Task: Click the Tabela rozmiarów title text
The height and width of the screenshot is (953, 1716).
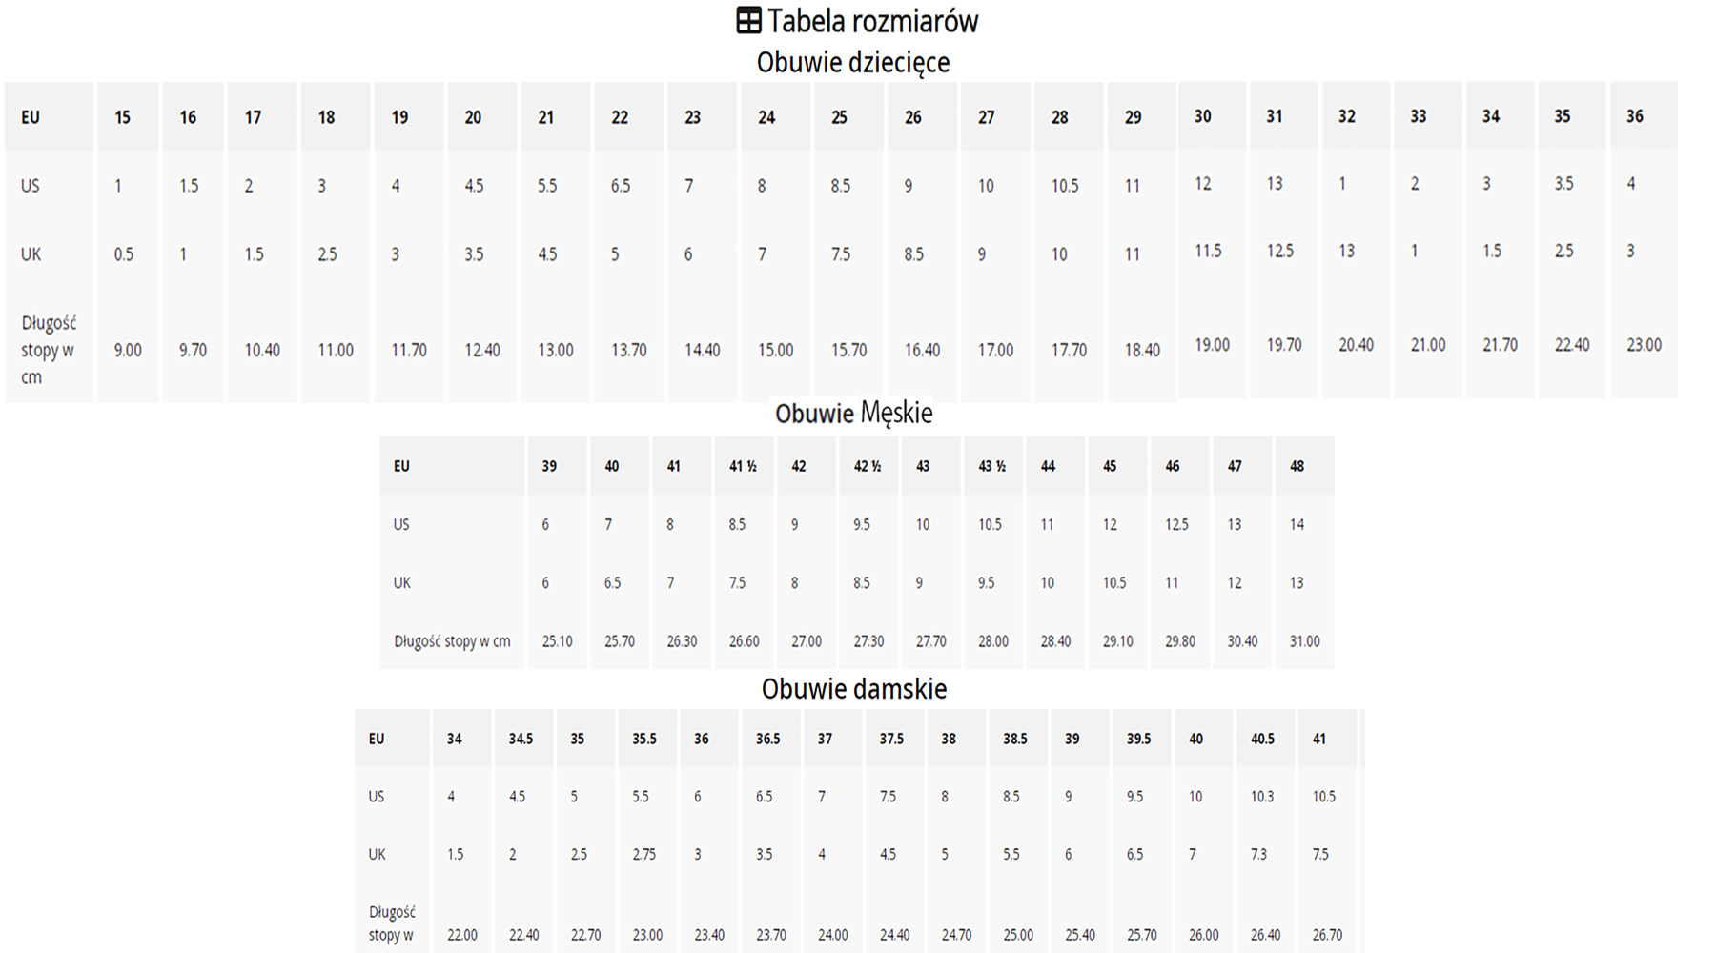Action: point(872,20)
